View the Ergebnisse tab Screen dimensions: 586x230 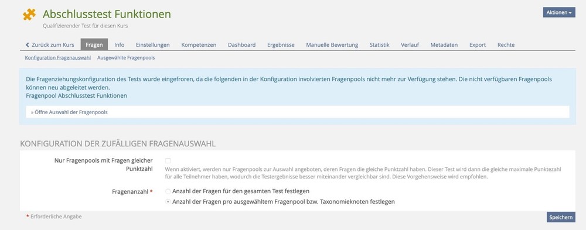click(281, 45)
